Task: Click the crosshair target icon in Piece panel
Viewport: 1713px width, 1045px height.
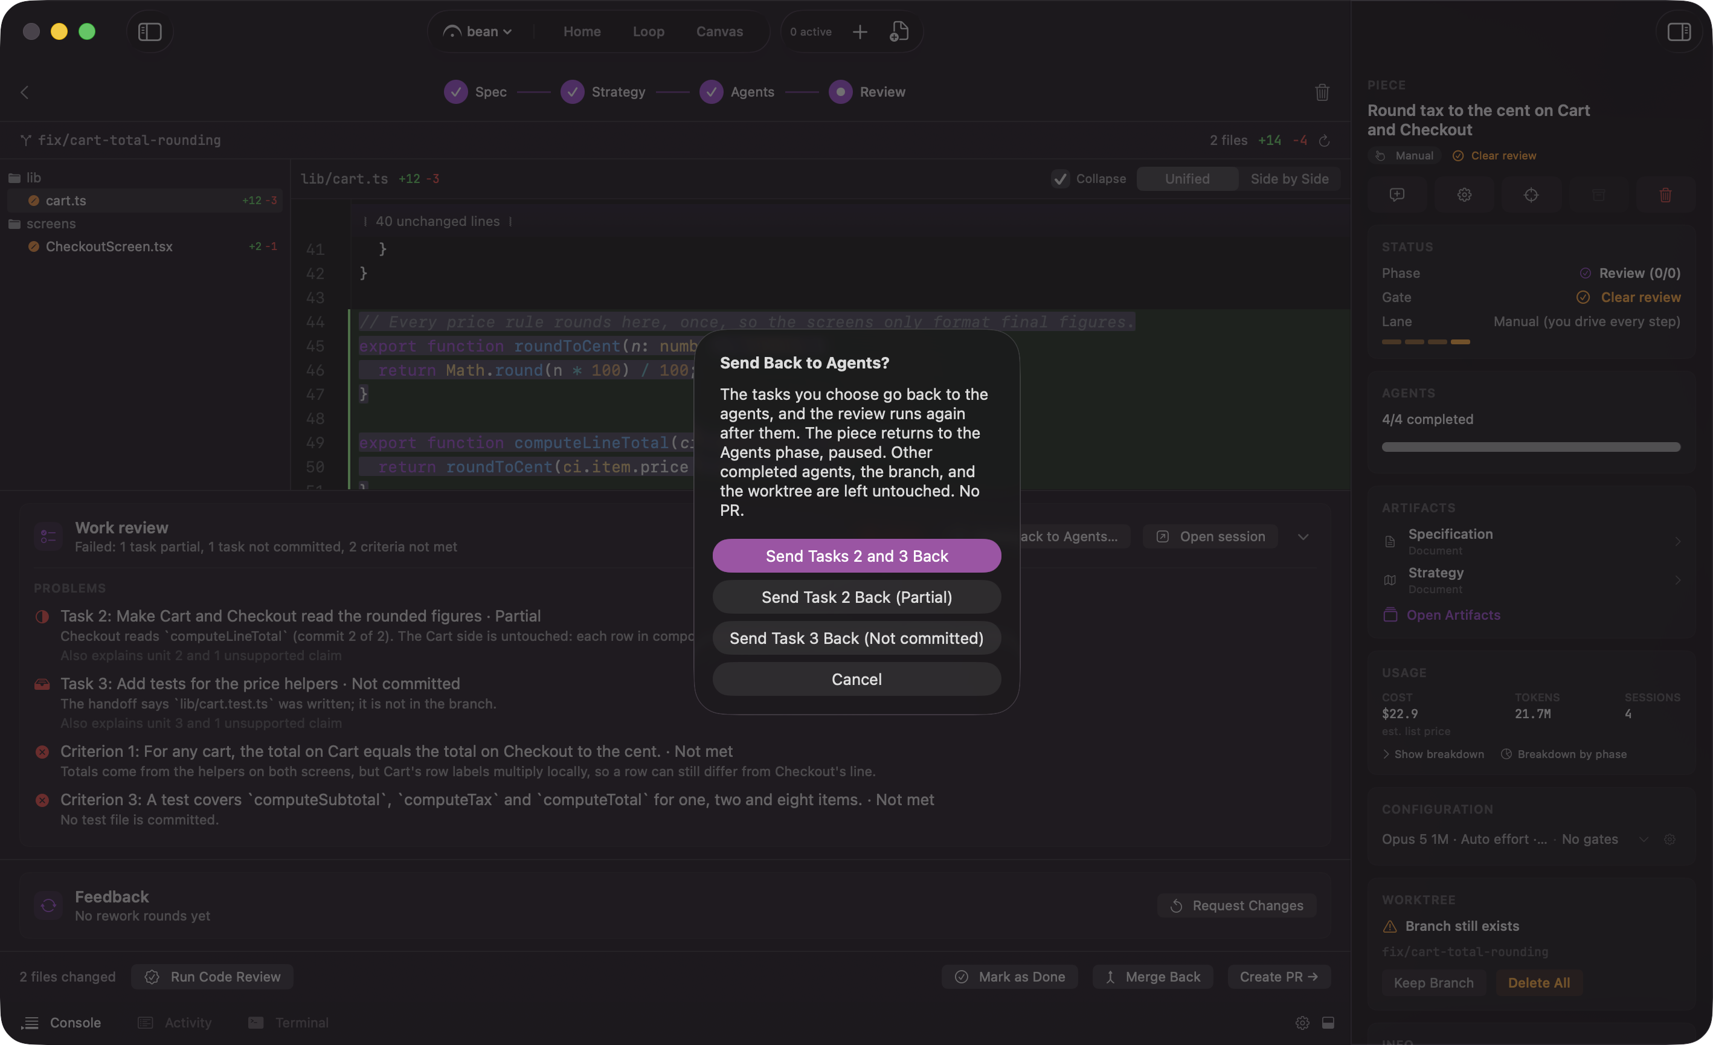Action: (x=1531, y=195)
